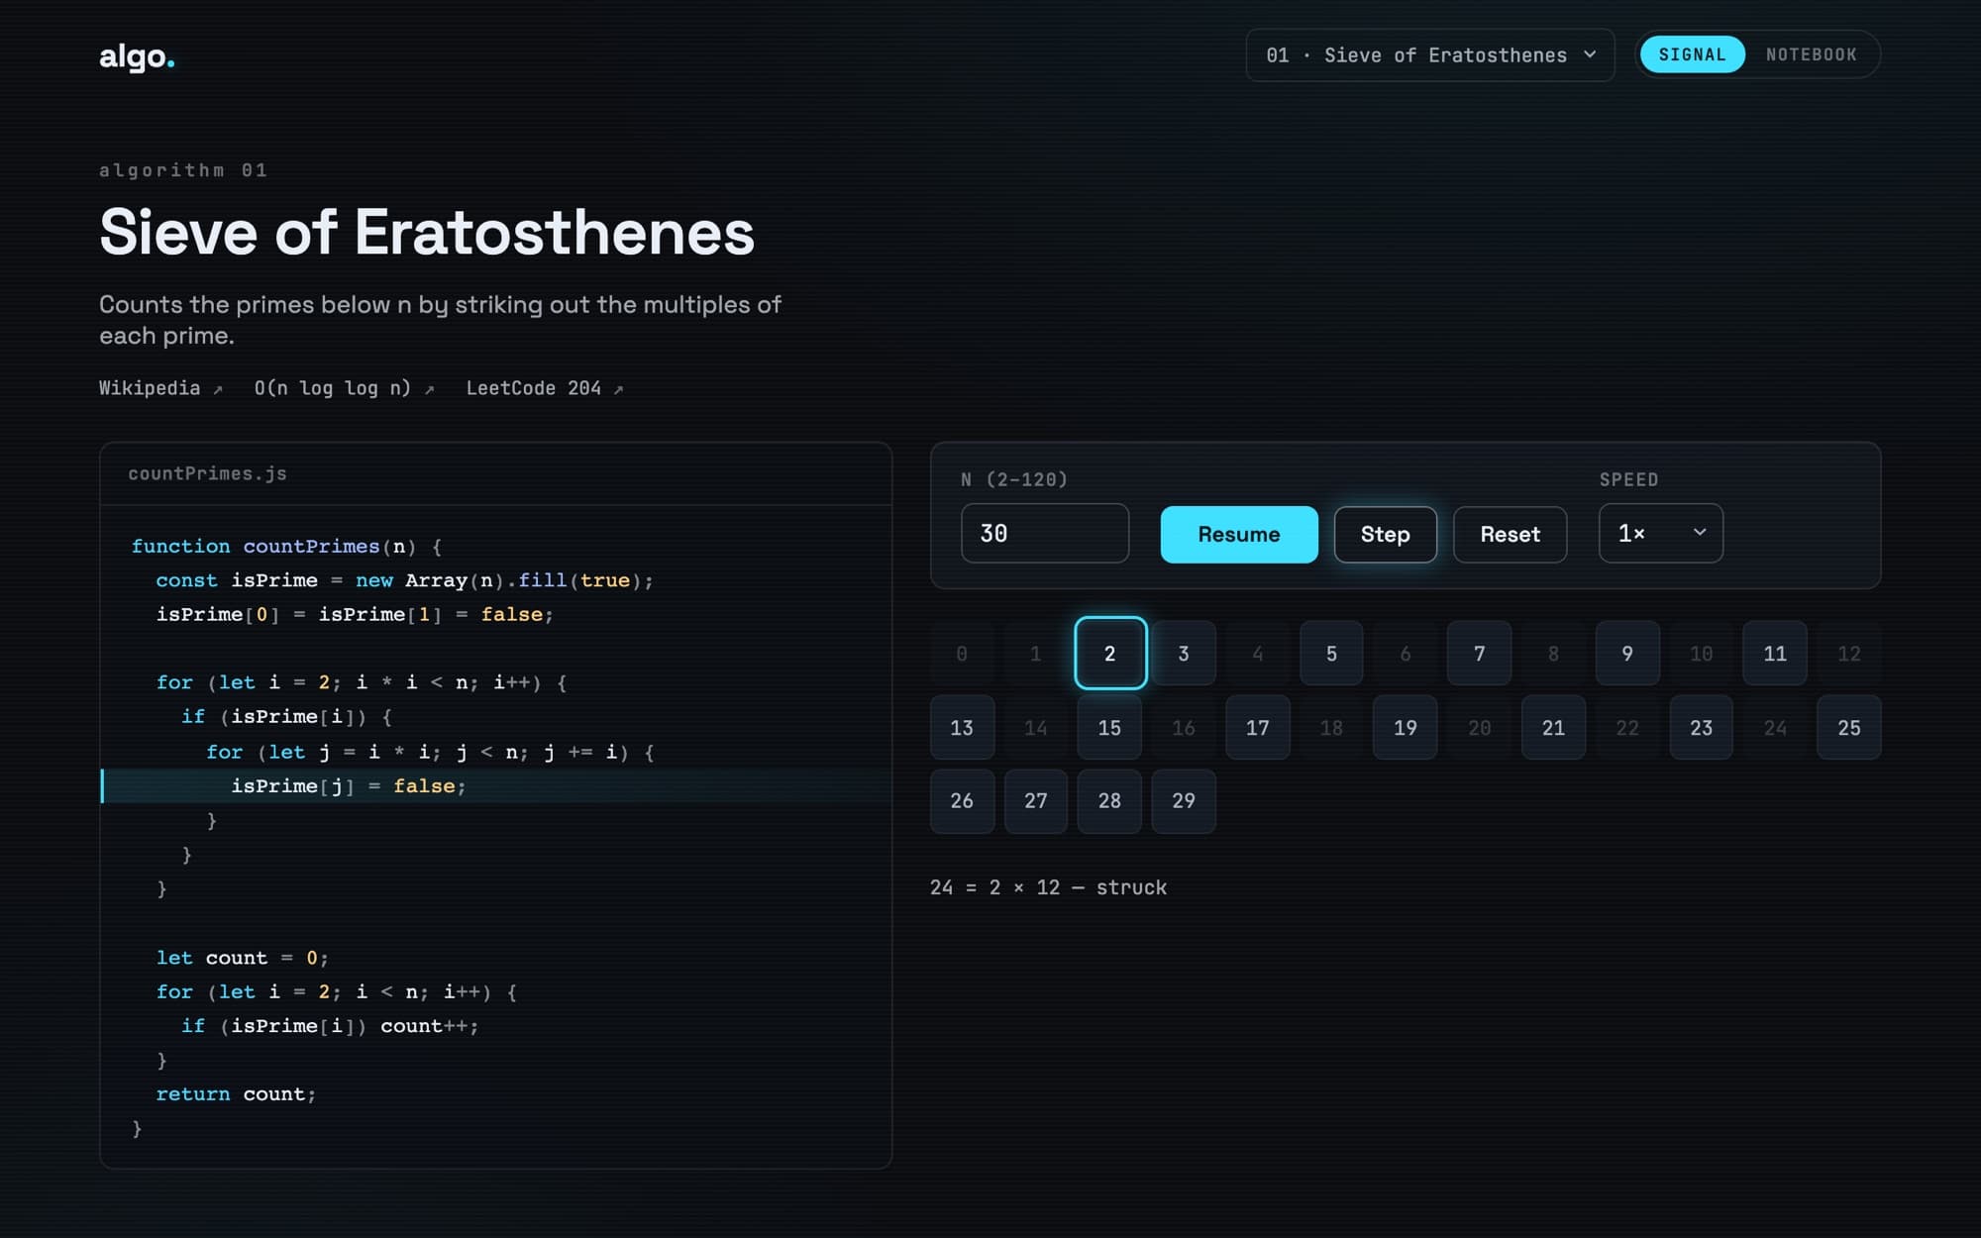This screenshot has width=1981, height=1238.
Task: Click number cell 27
Action: tap(1036, 801)
